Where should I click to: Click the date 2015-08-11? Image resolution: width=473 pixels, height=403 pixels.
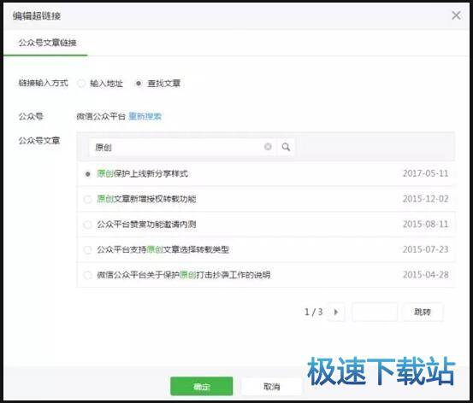pyautogui.click(x=426, y=225)
